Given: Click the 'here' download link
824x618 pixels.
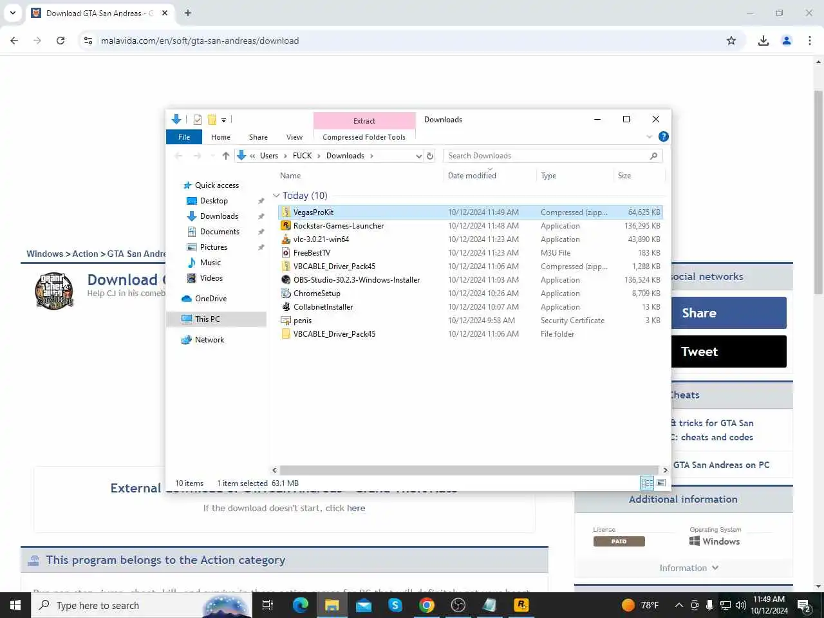Looking at the screenshot, I should [356, 508].
